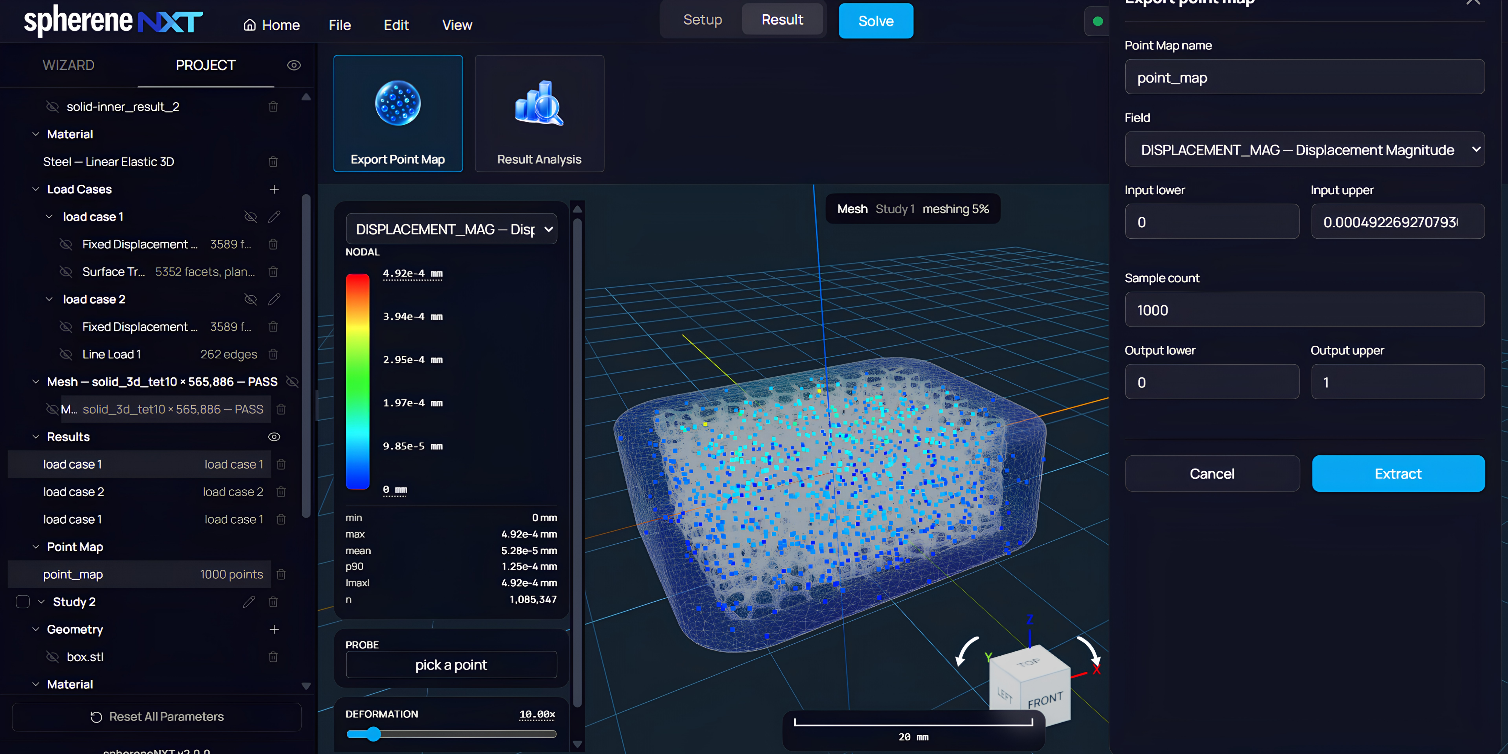The image size is (1508, 754).
Task: Open the Edit menu
Action: click(x=396, y=25)
